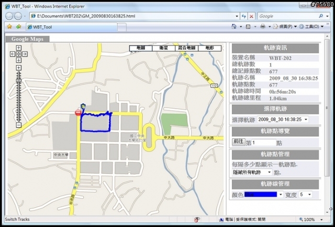Open the 100% zoom level dropdown

click(x=321, y=220)
